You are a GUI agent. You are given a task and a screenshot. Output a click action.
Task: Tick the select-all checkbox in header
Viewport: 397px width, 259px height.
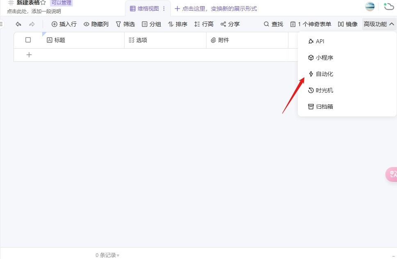point(28,40)
